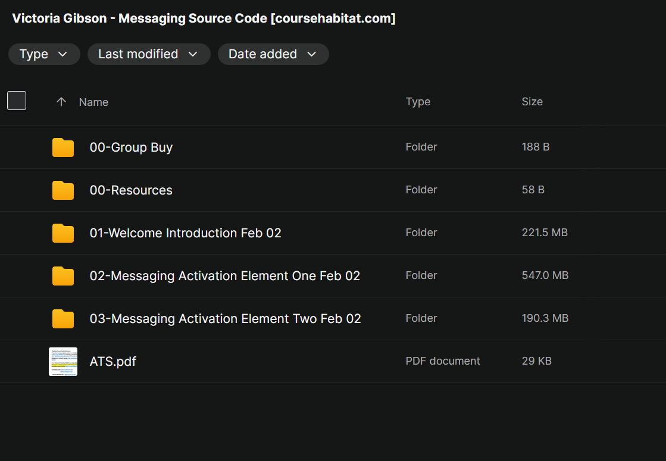Open the ATS.pdf thumbnail preview
The image size is (666, 461).
point(63,362)
